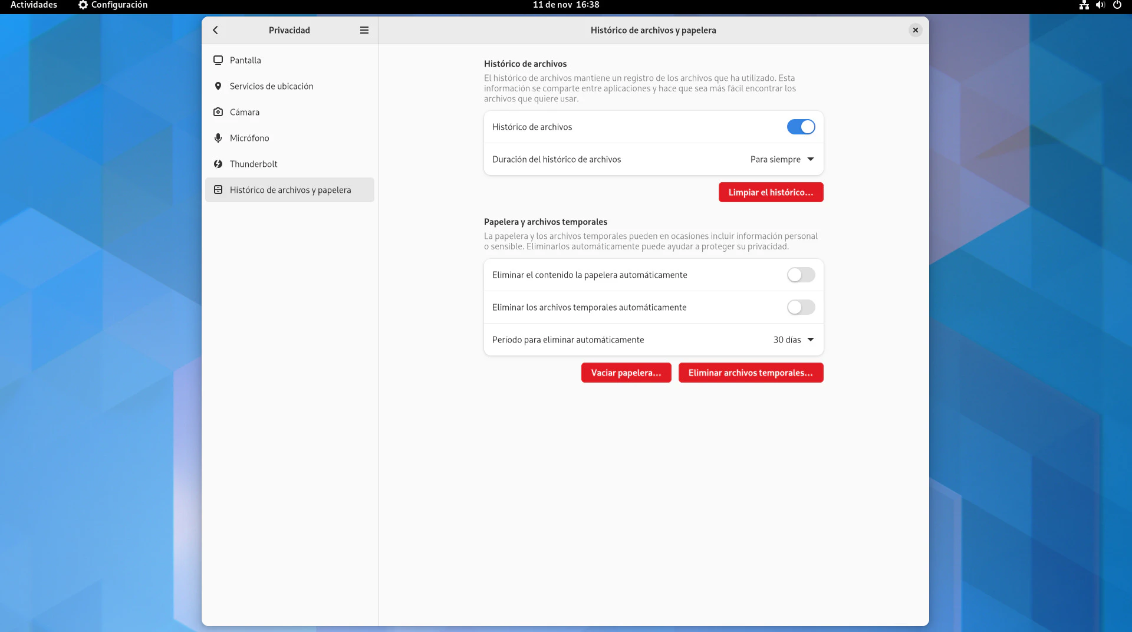
Task: Expand the 30 días period dropdown
Action: coord(793,340)
